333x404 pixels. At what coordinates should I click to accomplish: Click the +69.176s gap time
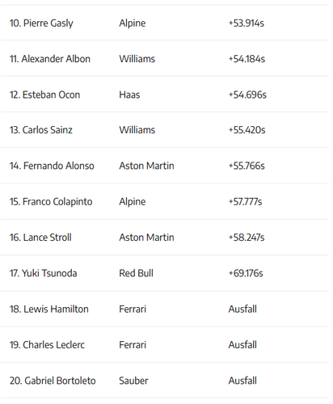point(246,273)
